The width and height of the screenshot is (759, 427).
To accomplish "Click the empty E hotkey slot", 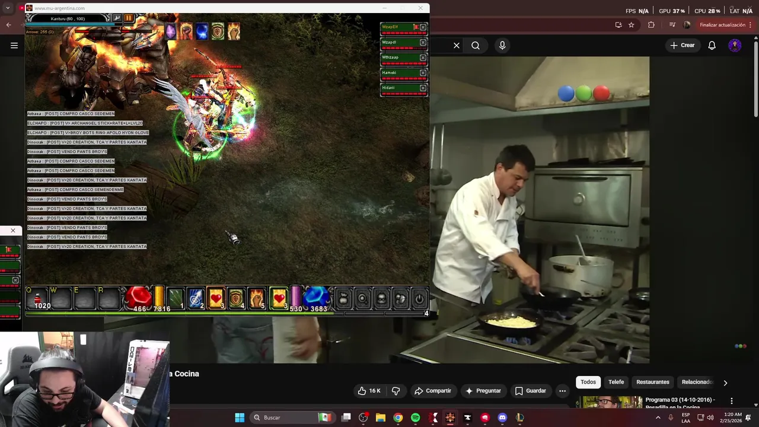I will (x=85, y=298).
